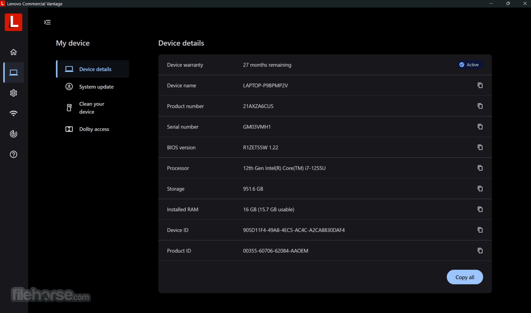Open the Wi-Fi security sidebar icon
Image resolution: width=531 pixels, height=313 pixels.
(x=13, y=114)
